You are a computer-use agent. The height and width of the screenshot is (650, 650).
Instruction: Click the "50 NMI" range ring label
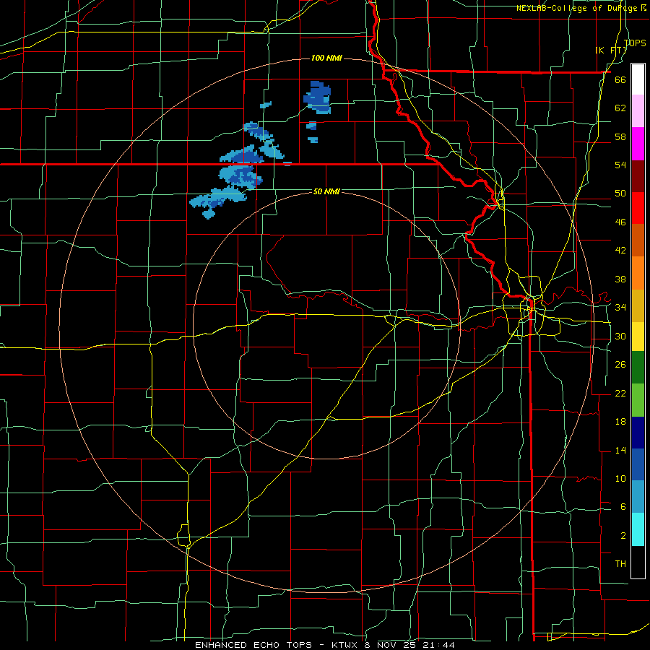(x=326, y=191)
